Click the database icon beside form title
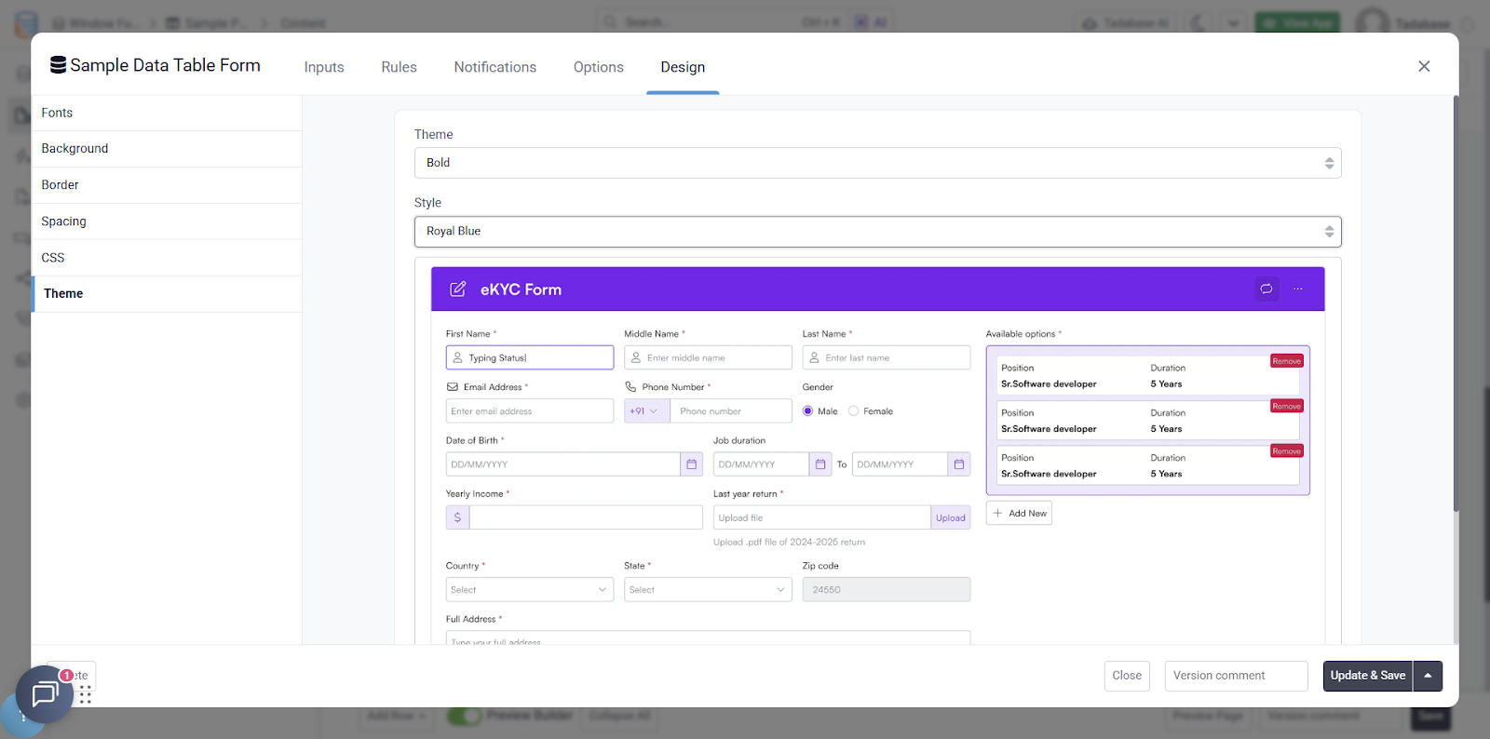 58,65
